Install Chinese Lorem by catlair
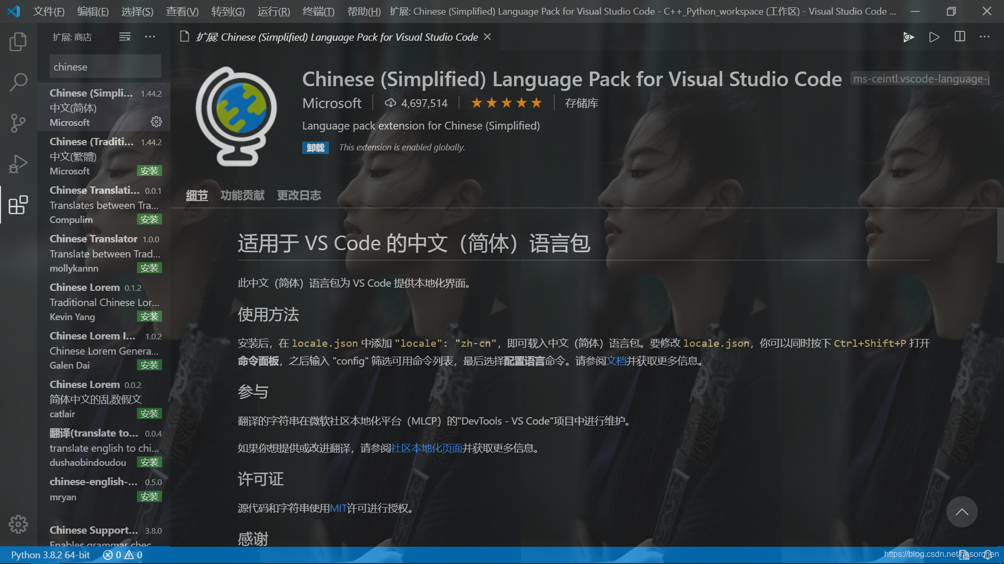 click(149, 414)
